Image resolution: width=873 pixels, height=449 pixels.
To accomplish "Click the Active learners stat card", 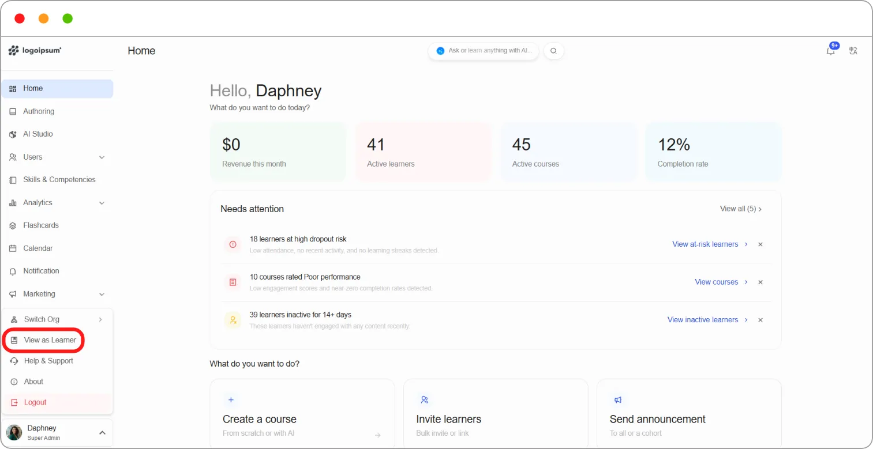I will [423, 152].
